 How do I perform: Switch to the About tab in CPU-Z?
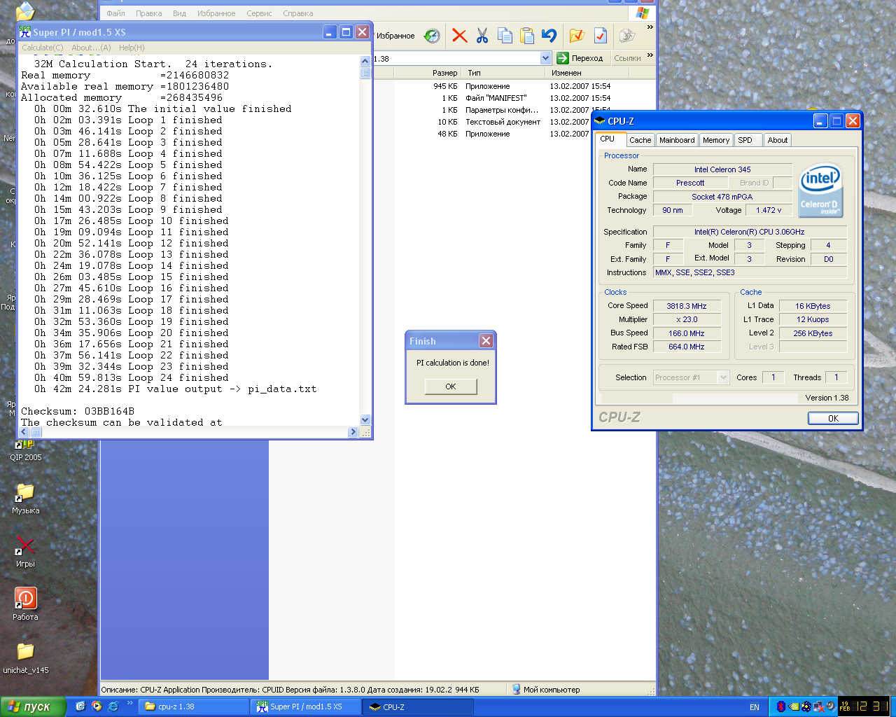(777, 140)
